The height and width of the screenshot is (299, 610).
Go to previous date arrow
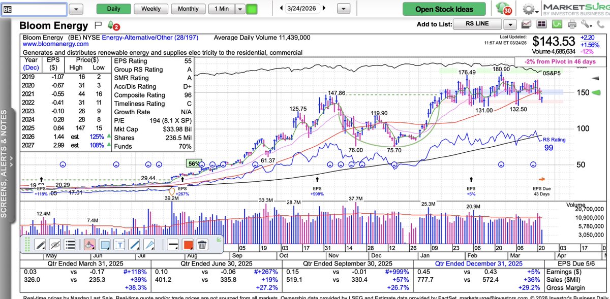282,9
